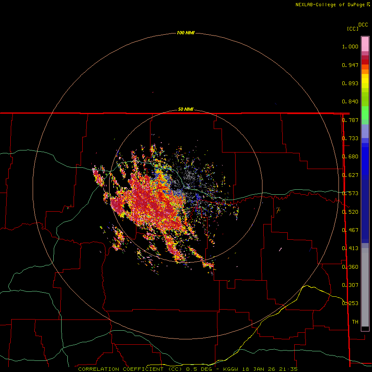Click the 0.307 legend value

click(350, 285)
